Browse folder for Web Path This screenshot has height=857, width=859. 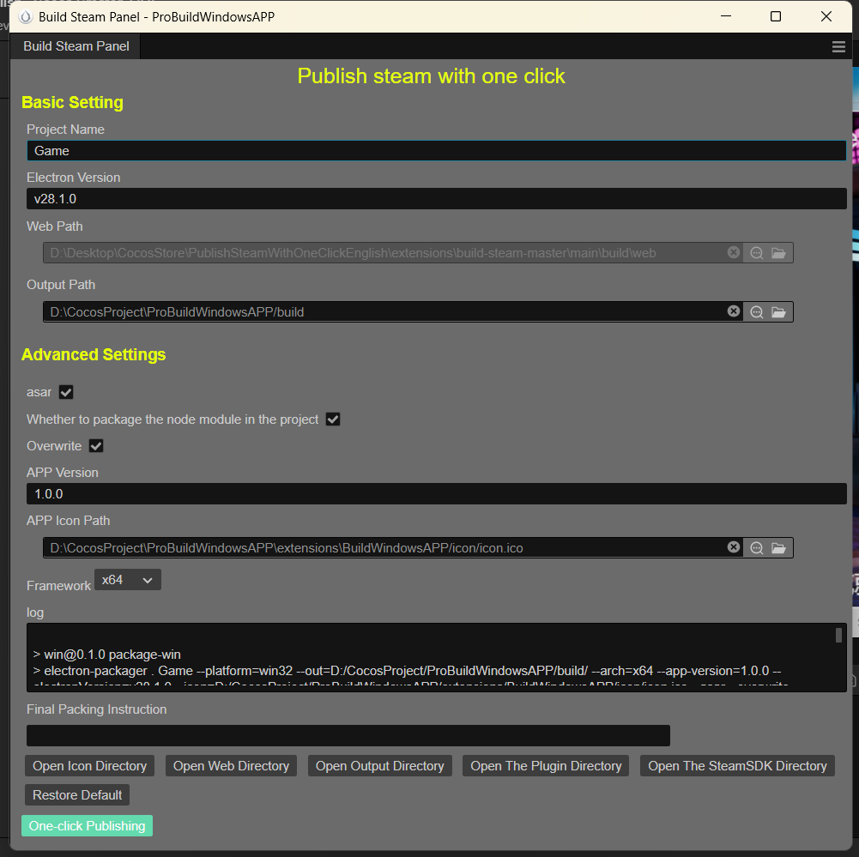click(x=778, y=253)
